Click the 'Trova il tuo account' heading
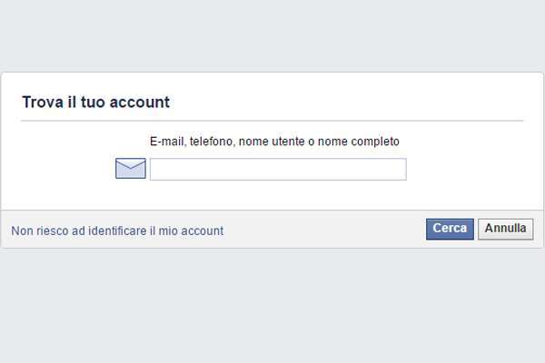The width and height of the screenshot is (545, 363). (95, 102)
